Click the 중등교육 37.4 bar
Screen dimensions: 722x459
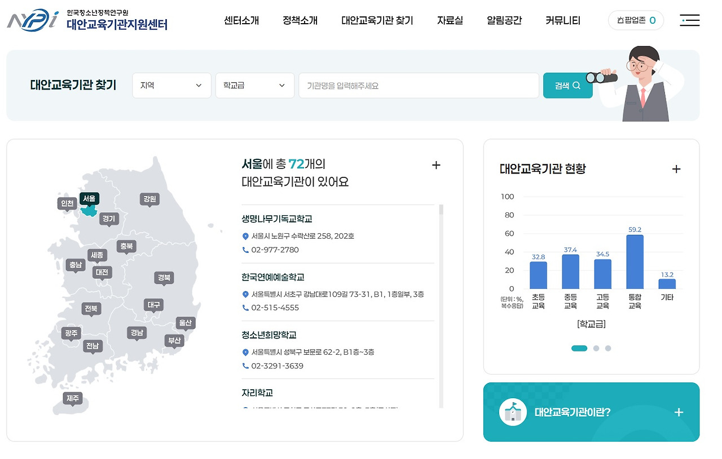[x=570, y=271]
